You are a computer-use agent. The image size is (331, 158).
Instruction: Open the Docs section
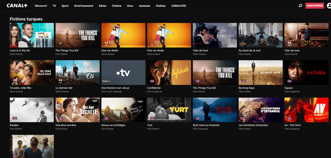pos(130,6)
